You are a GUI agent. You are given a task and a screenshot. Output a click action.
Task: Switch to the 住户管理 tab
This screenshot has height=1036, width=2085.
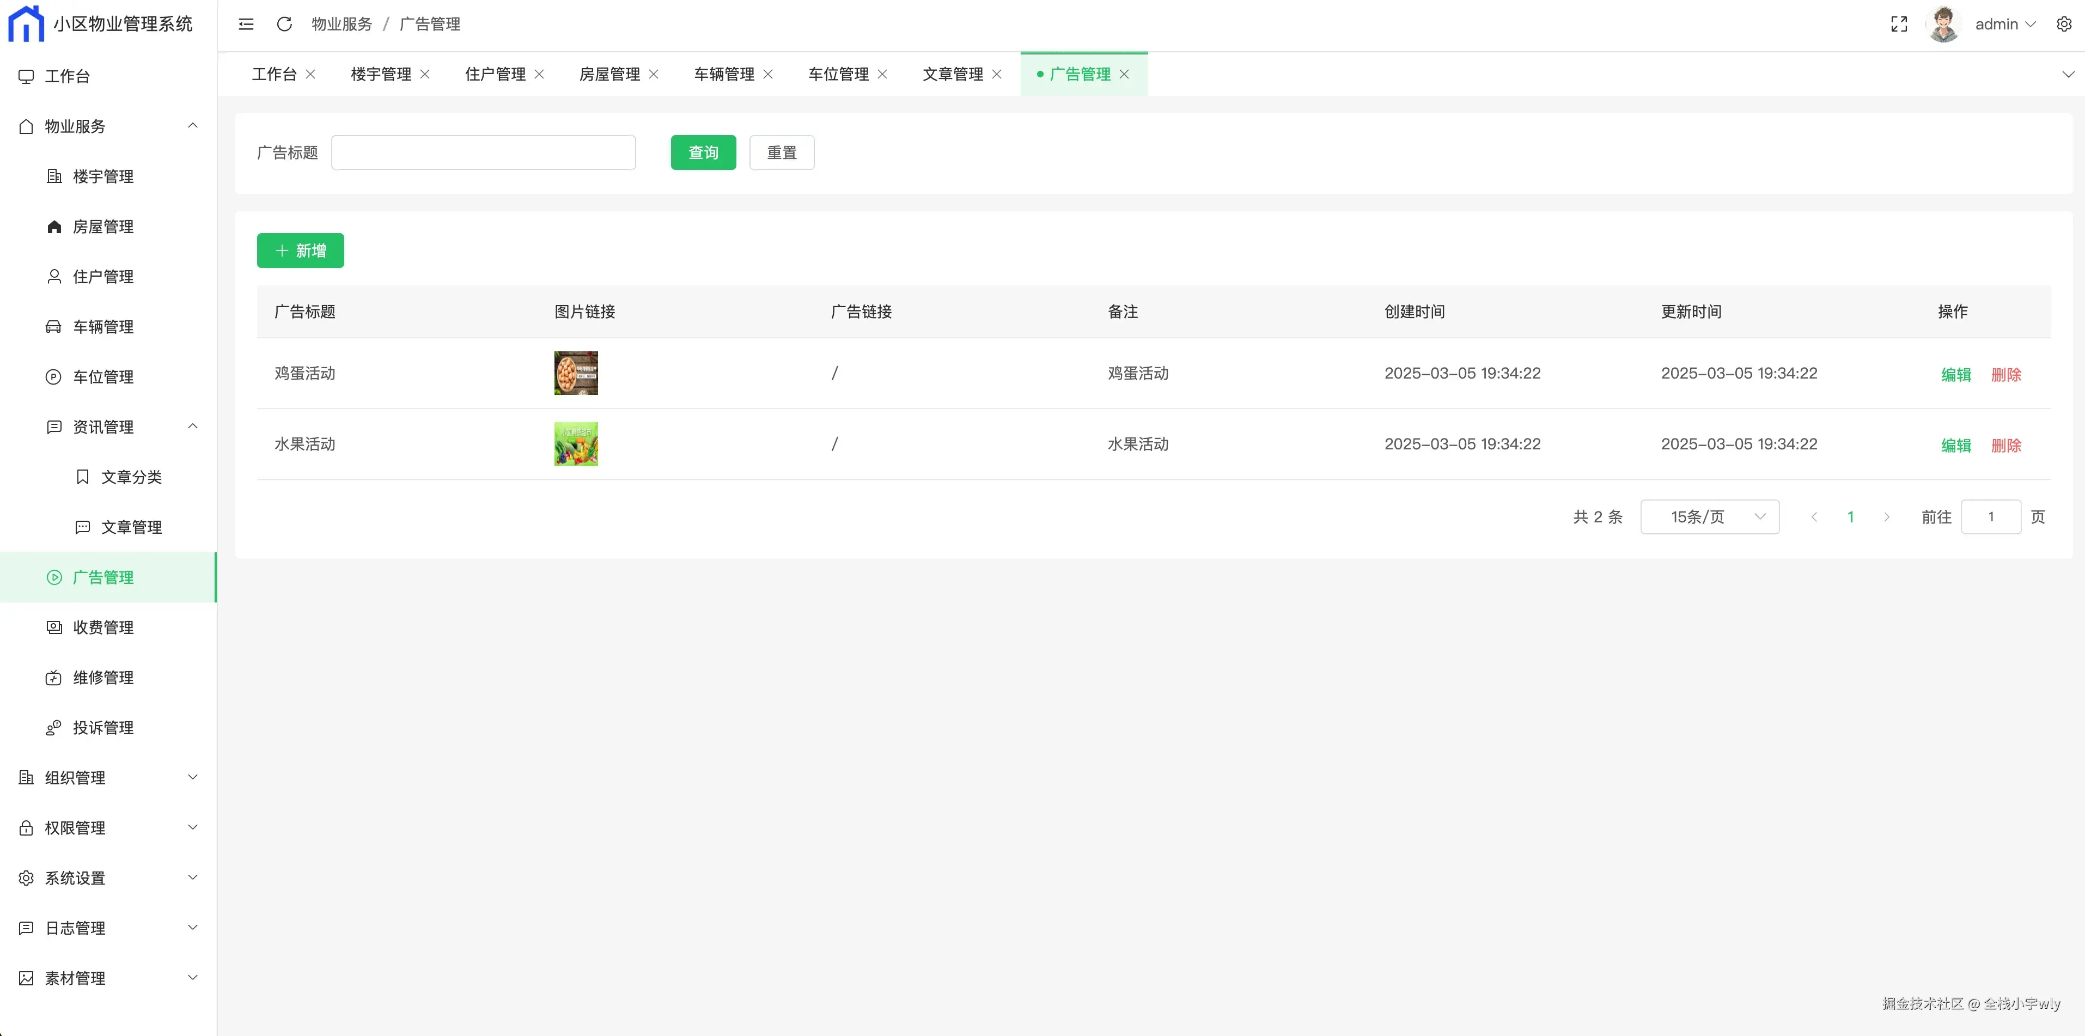[495, 75]
